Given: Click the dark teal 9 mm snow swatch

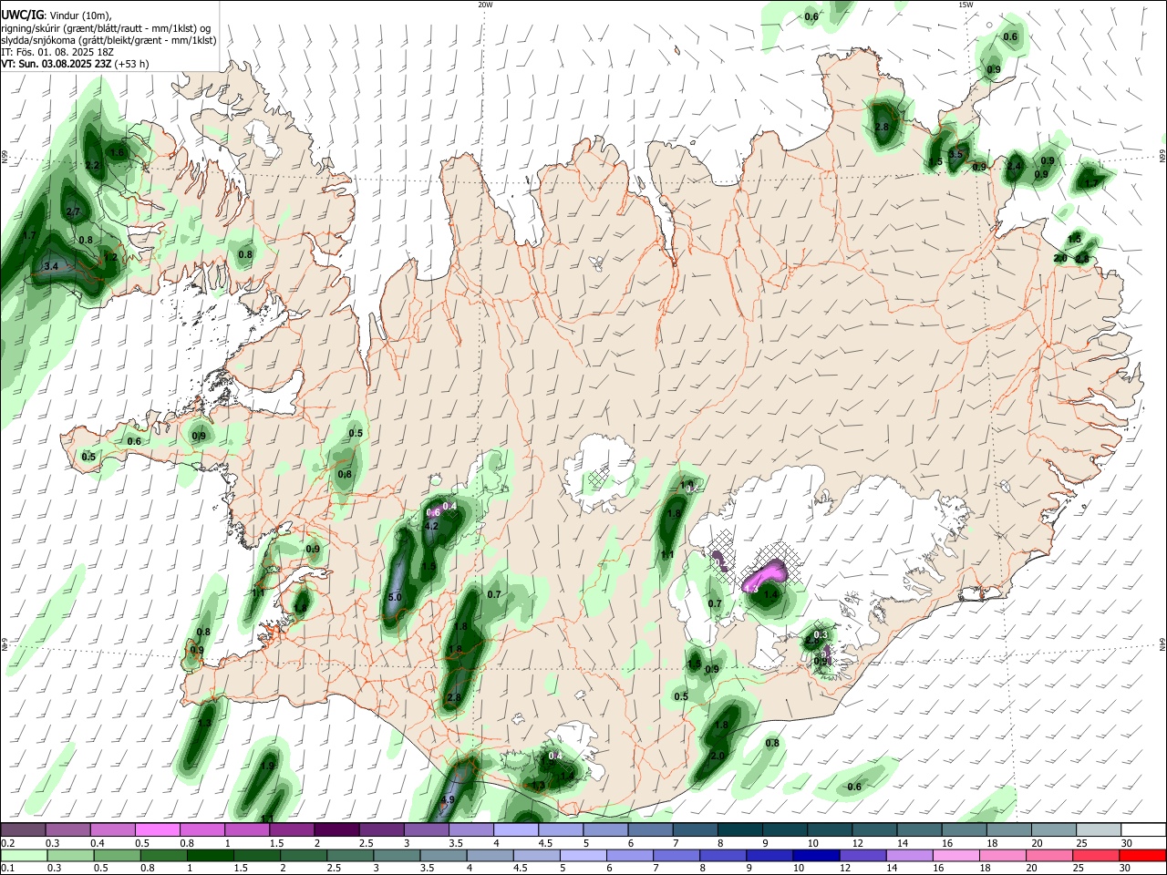Looking at the screenshot, I should (785, 829).
